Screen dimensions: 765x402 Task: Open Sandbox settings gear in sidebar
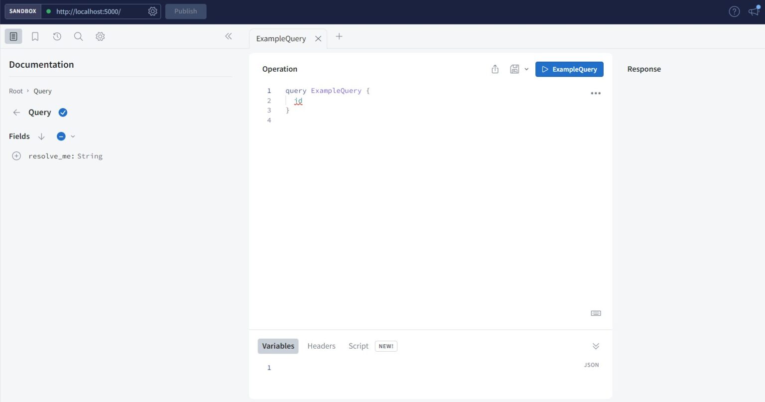point(100,36)
